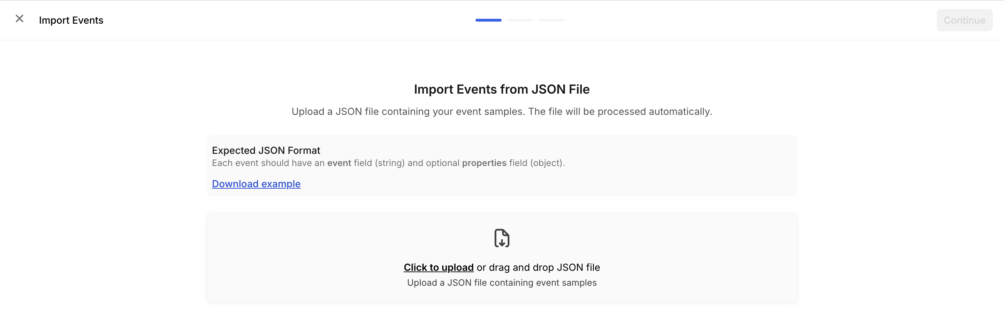Screen dimensions: 1004x323
Task: Click the 'Each event should have an' text
Action: (268, 163)
